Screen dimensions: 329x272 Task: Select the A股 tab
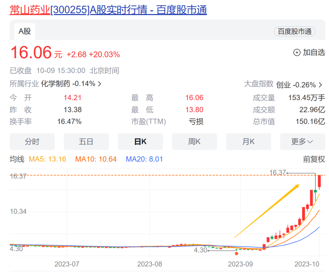[25, 31]
